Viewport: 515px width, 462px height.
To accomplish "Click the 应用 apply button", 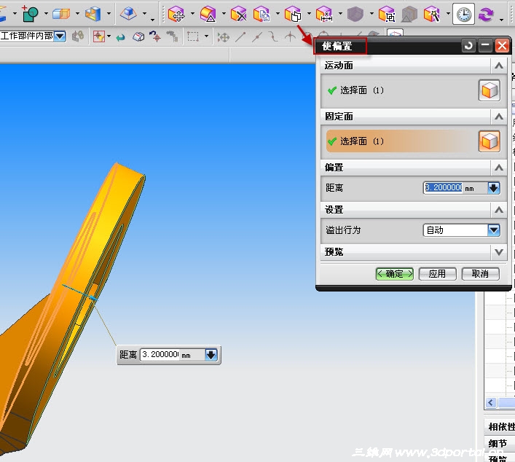I will click(x=438, y=274).
